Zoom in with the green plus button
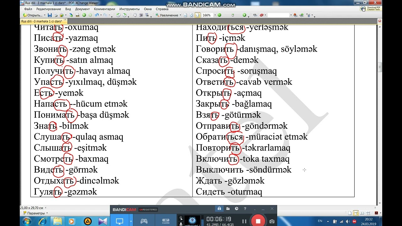Screen dimensions: 402x226 tap(244, 15)
